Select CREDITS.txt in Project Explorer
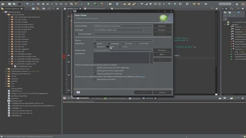Image resolution: width=246 pixels, height=138 pixels. click(17, 91)
